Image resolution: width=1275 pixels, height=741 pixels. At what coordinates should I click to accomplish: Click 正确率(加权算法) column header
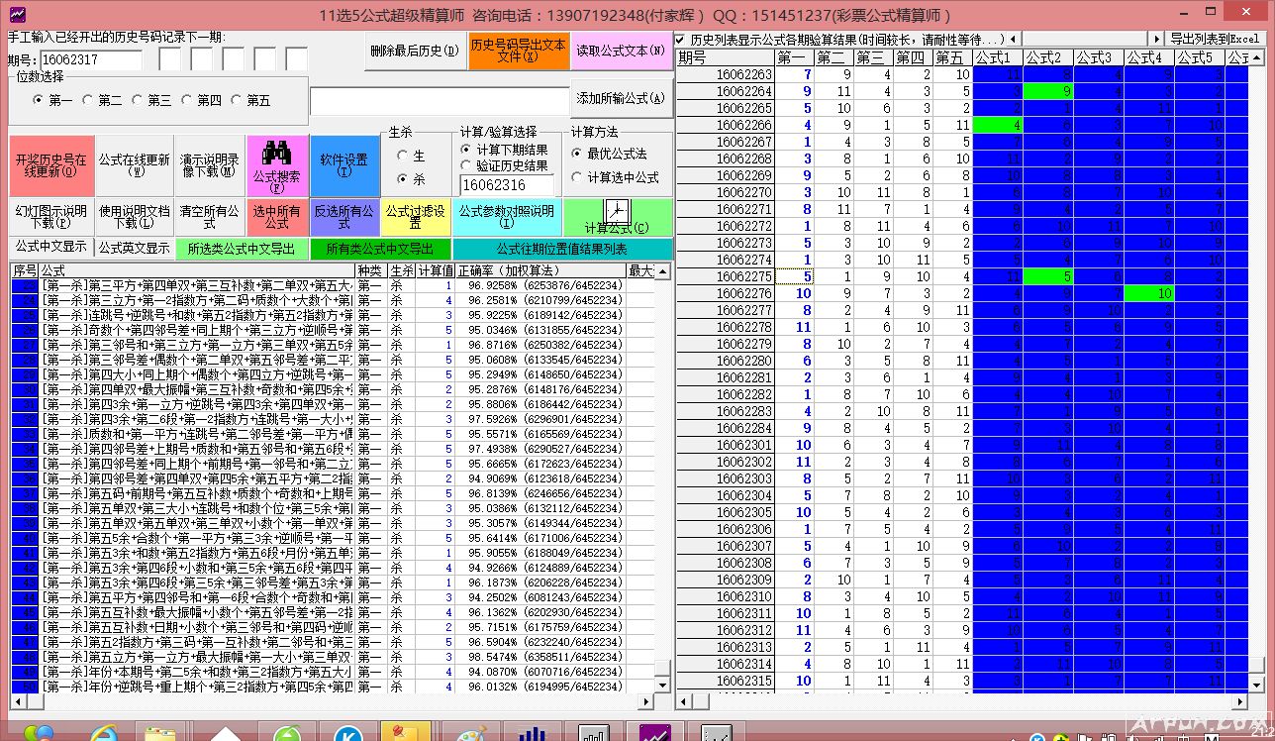coord(540,270)
